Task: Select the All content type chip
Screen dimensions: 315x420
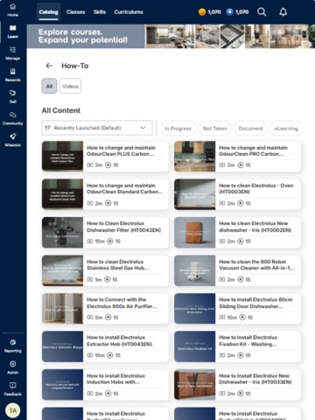Action: point(49,86)
